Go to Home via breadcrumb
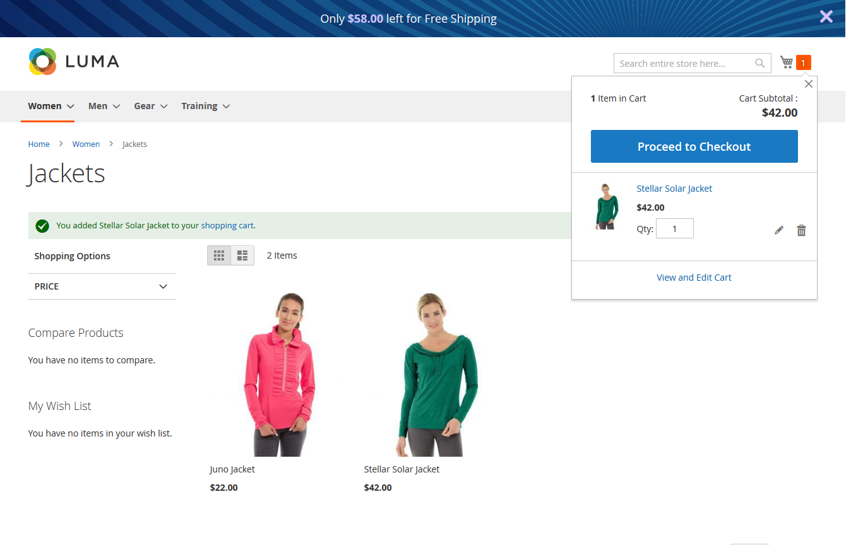 (39, 144)
